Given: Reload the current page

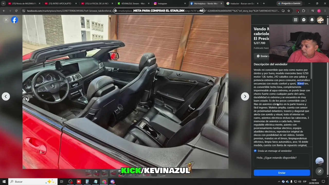Looking at the screenshot, I should (x=16, y=11).
